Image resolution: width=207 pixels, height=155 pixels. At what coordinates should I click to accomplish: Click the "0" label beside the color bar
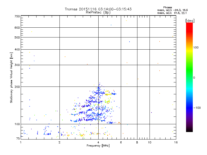click(194, 78)
